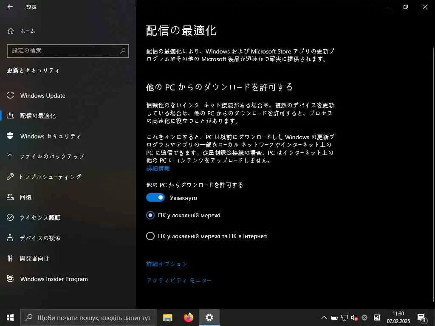This screenshot has height=326, width=435.
Task: Click the input language indicator in the tray
Action: pyautogui.click(x=377, y=318)
